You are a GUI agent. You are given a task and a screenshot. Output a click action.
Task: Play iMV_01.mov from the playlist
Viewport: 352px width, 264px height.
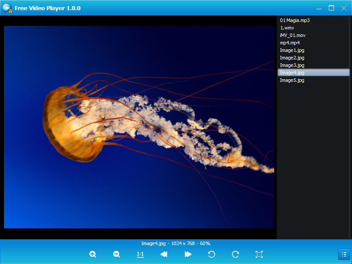click(x=293, y=35)
